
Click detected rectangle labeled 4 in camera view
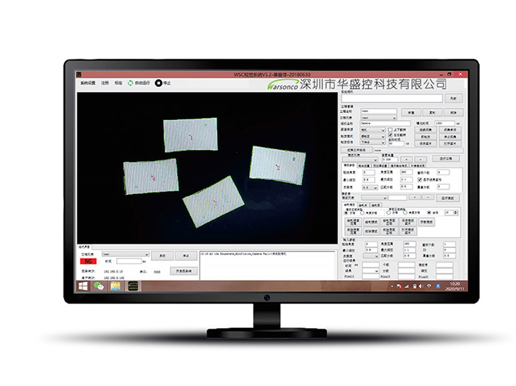(x=151, y=176)
